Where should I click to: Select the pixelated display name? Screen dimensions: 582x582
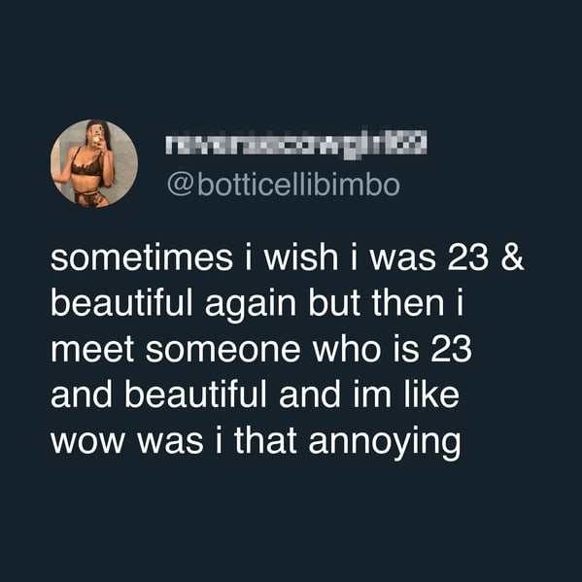(x=295, y=145)
